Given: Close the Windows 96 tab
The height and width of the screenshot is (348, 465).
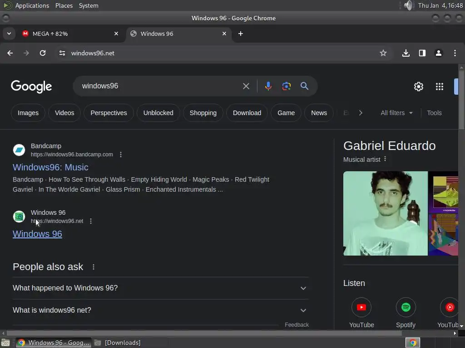Looking at the screenshot, I should click(224, 34).
